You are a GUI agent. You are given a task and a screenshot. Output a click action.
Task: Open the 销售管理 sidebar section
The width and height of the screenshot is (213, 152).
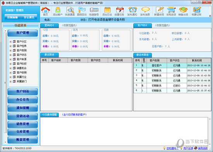[x=23, y=124]
